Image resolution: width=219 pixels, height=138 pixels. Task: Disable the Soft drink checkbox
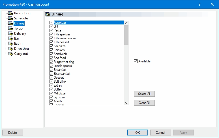click(x=51, y=82)
